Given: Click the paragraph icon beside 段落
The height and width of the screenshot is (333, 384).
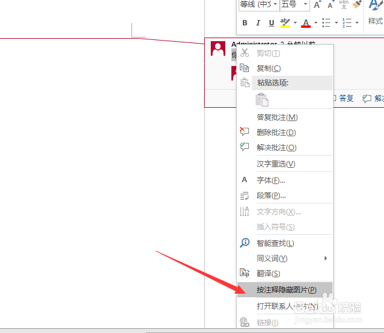Looking at the screenshot, I should point(244,196).
